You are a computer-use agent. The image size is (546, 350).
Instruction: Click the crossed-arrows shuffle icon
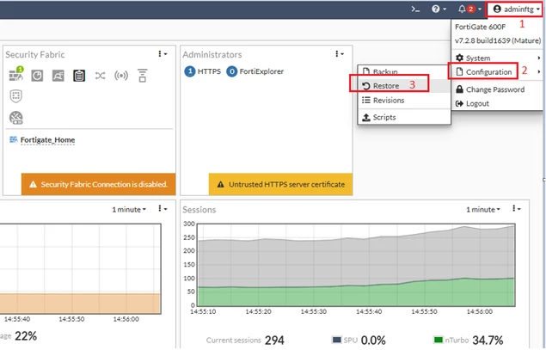(101, 76)
